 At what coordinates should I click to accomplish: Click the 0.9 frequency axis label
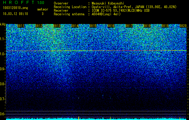2,69
